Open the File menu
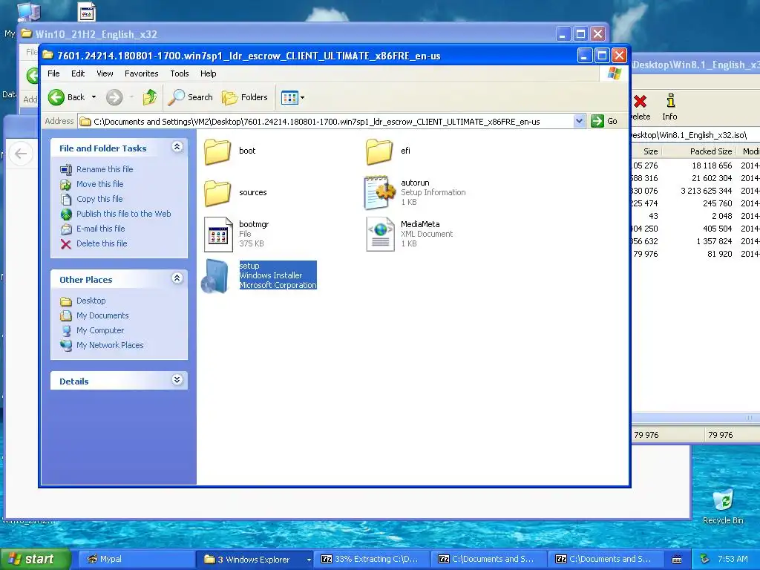Image resolution: width=760 pixels, height=570 pixels. click(53, 73)
